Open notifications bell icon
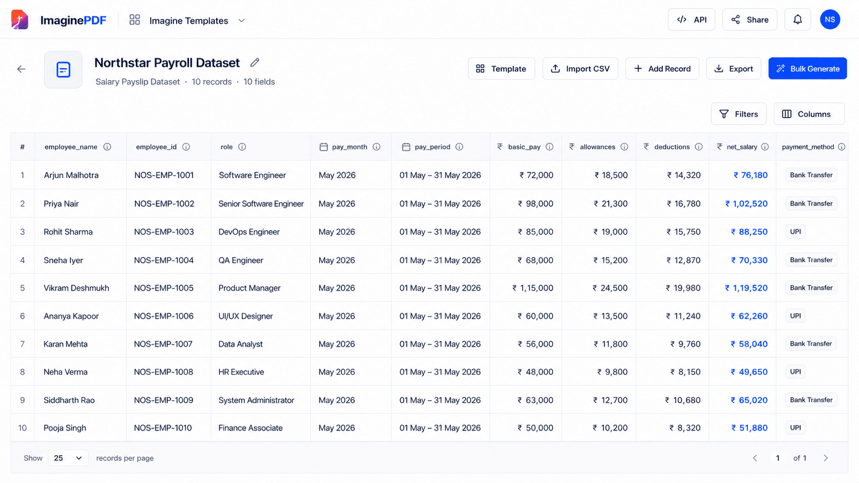 797,20
